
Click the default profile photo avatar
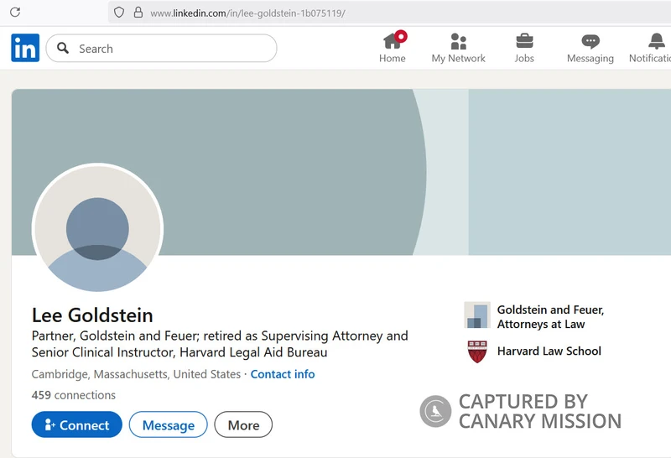tap(97, 228)
